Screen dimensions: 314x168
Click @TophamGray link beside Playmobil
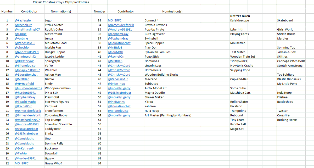tap(25, 97)
